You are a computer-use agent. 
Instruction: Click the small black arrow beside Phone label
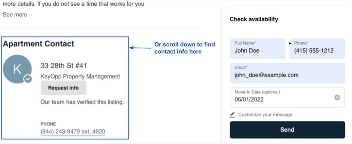point(291,43)
